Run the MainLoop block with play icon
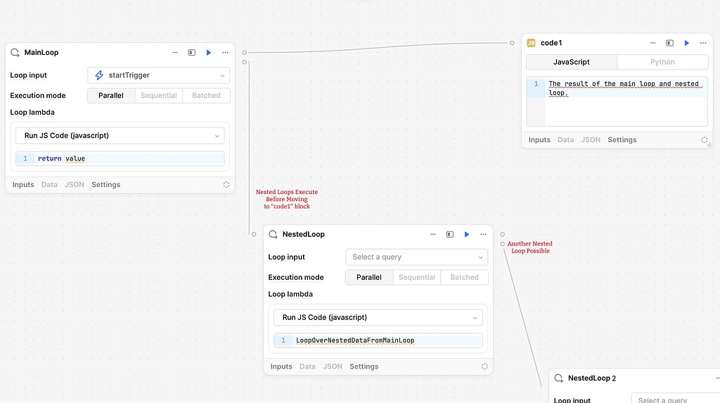 (x=209, y=53)
